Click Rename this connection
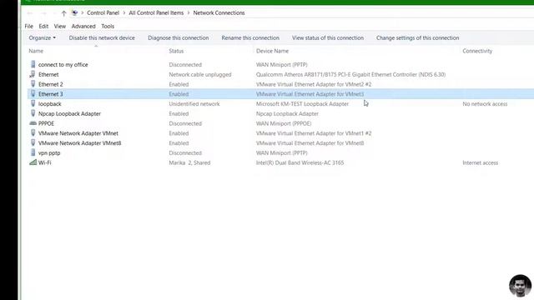534x300 pixels. 250,37
